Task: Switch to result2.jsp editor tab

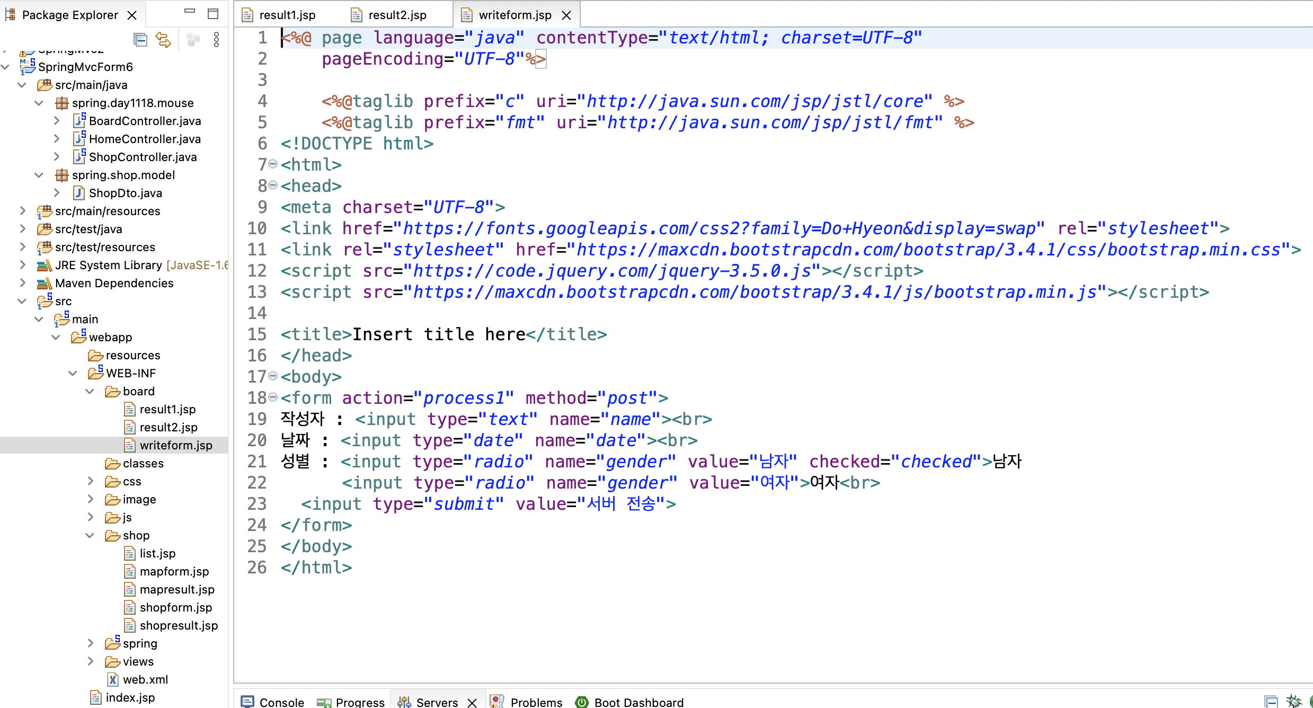Action: [397, 15]
